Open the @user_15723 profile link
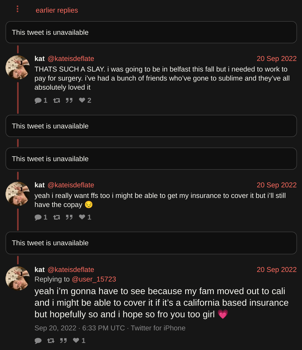This screenshot has height=350, width=302. point(94,279)
